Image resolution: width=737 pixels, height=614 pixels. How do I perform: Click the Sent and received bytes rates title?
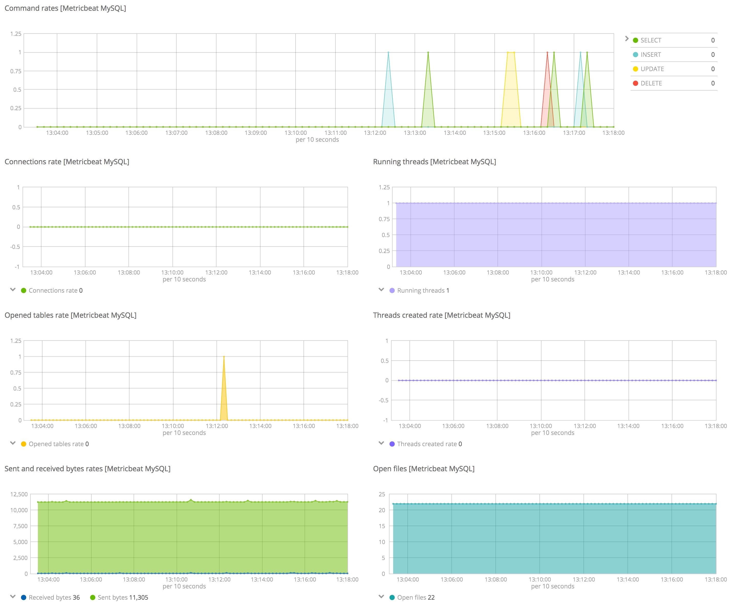(x=87, y=469)
